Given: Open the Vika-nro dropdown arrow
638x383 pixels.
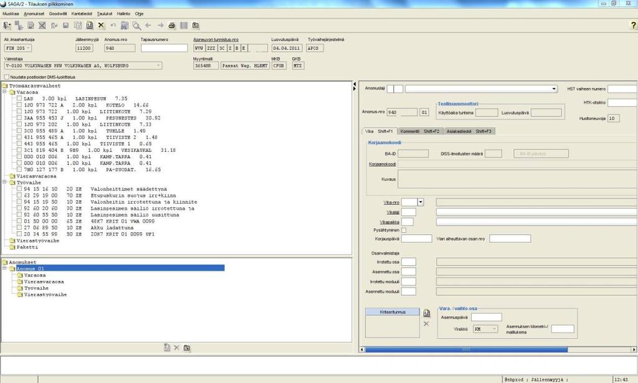Looking at the screenshot, I should point(421,202).
